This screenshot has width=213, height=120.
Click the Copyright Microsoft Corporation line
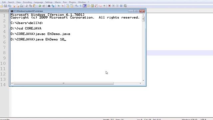[x=75, y=18]
